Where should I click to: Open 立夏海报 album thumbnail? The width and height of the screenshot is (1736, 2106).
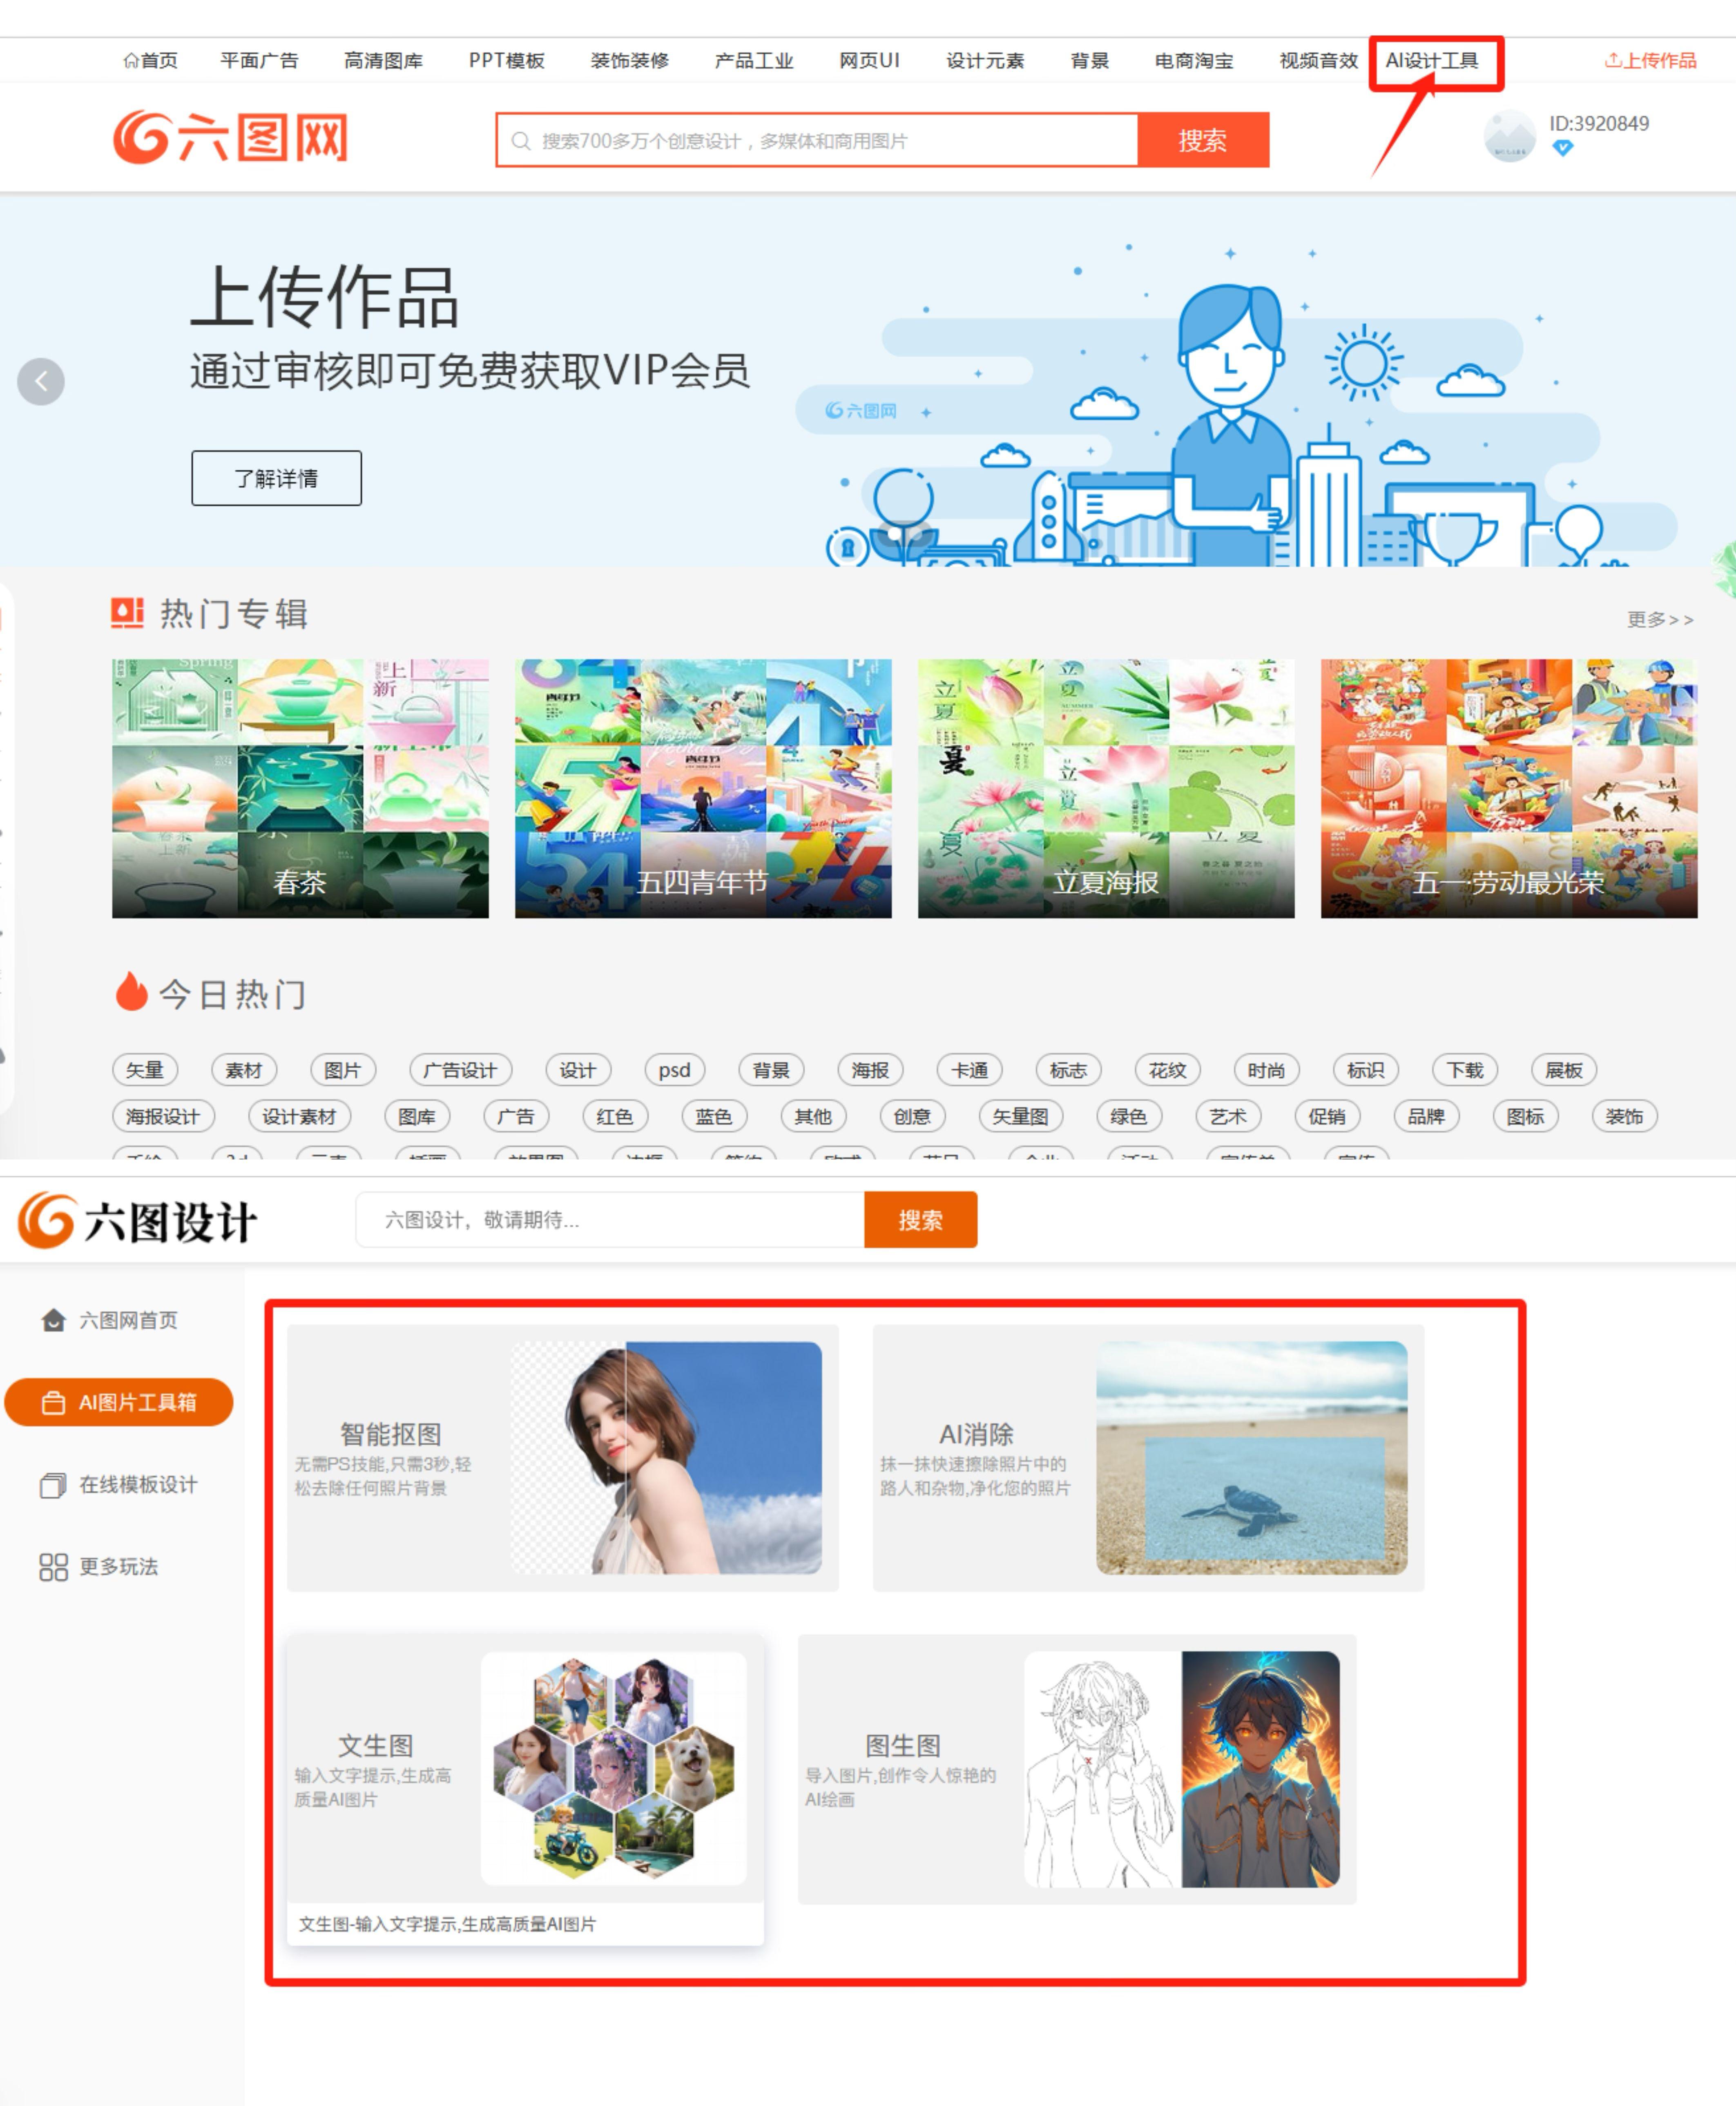[1106, 788]
